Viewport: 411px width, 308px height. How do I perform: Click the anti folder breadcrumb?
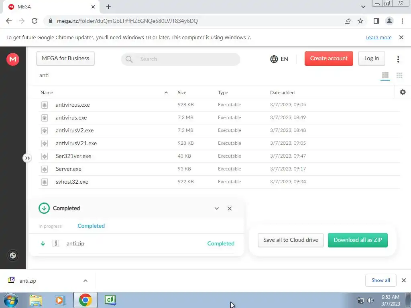click(x=44, y=75)
